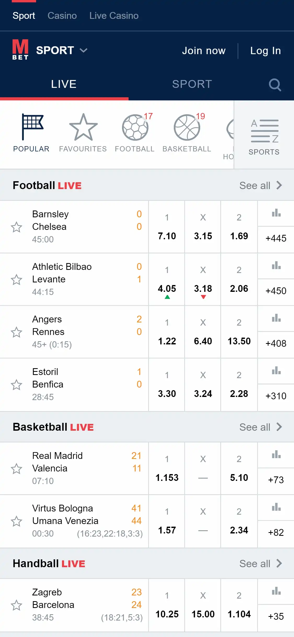Viewport: 294px width, 637px height.
Task: Star the Zagreb vs Barcelona handball match
Action: point(16,605)
